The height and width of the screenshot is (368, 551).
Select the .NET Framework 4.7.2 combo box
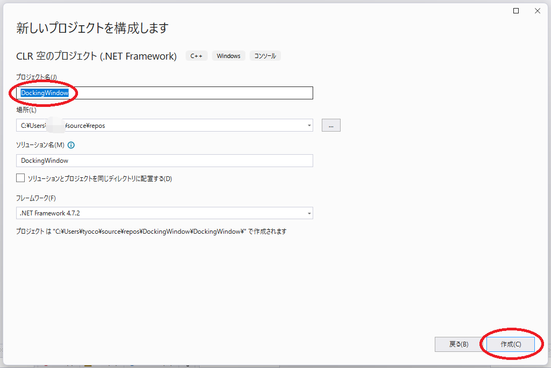click(x=161, y=213)
